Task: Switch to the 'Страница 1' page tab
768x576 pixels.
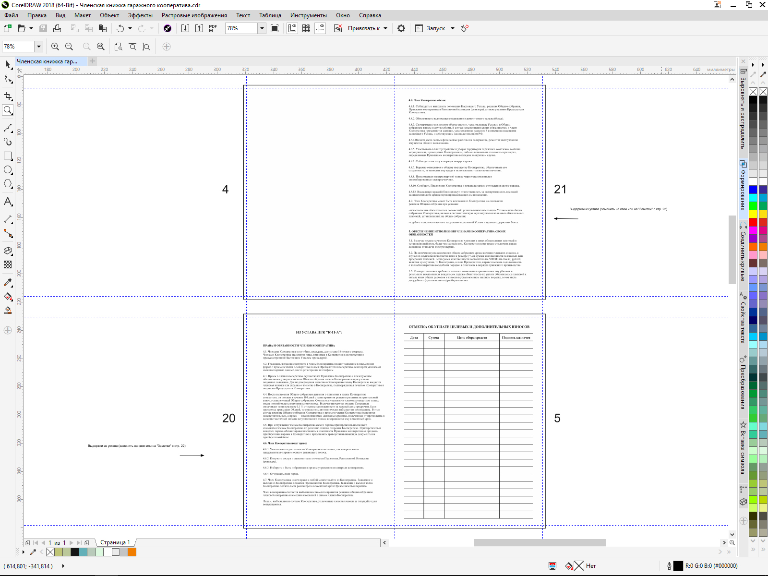Action: click(115, 542)
